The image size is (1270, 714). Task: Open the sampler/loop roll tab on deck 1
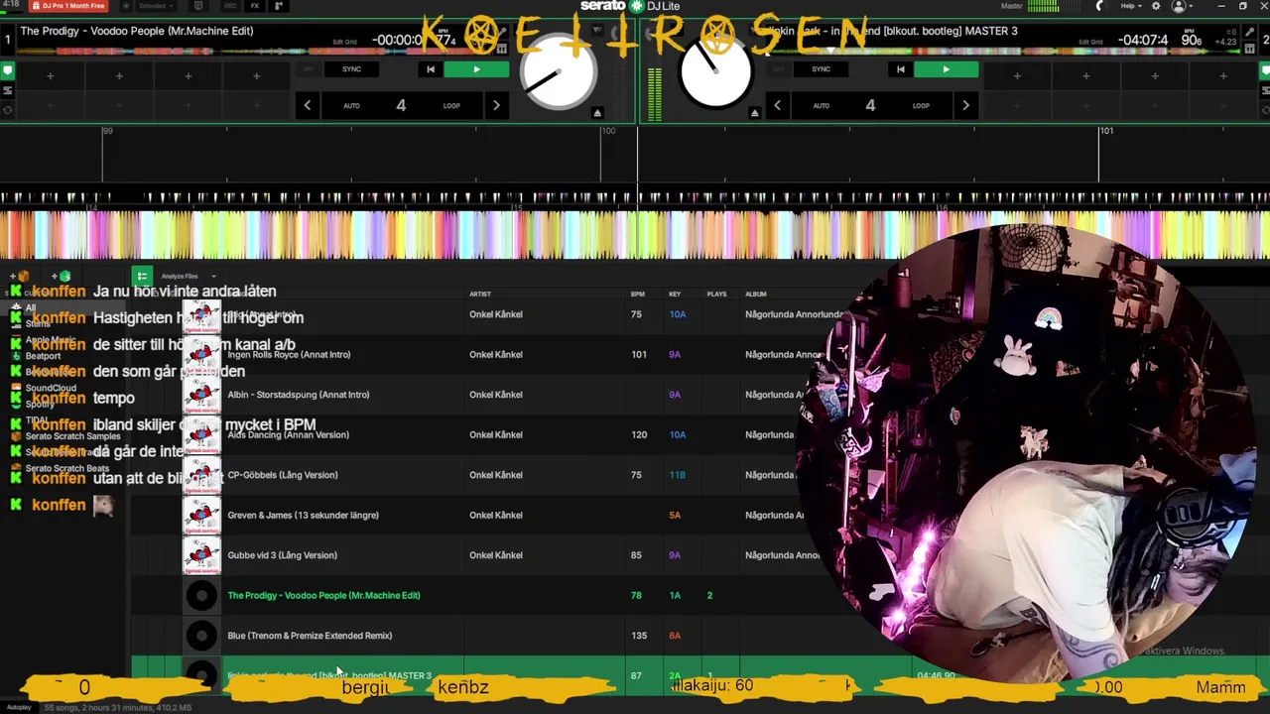(7, 109)
